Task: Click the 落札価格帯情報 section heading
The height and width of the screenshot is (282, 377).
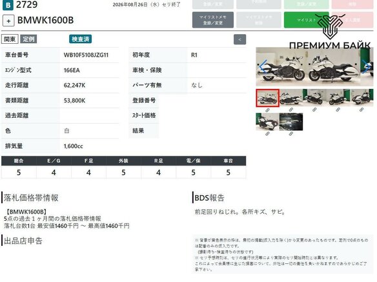Action: coord(31,198)
